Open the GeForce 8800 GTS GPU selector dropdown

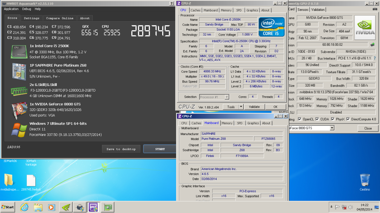tap(332, 128)
